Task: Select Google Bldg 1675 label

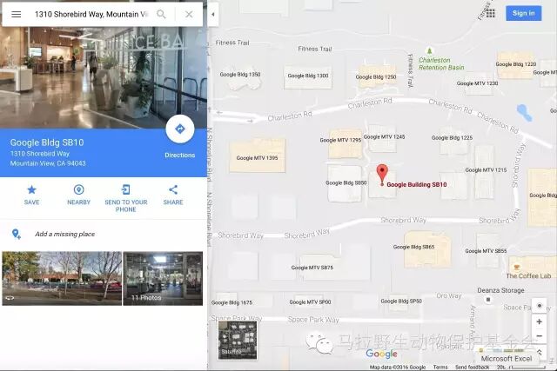Action: (232, 302)
